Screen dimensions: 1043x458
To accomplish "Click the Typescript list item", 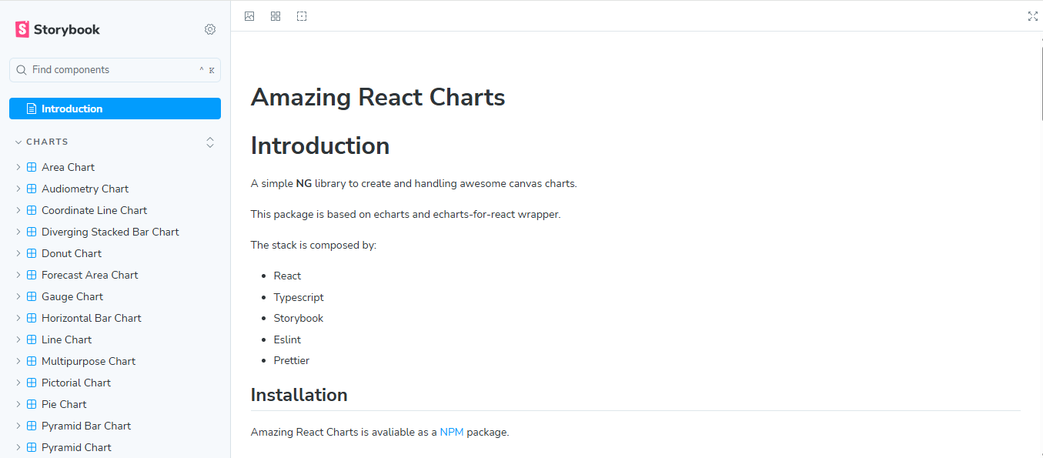I will pyautogui.click(x=299, y=297).
